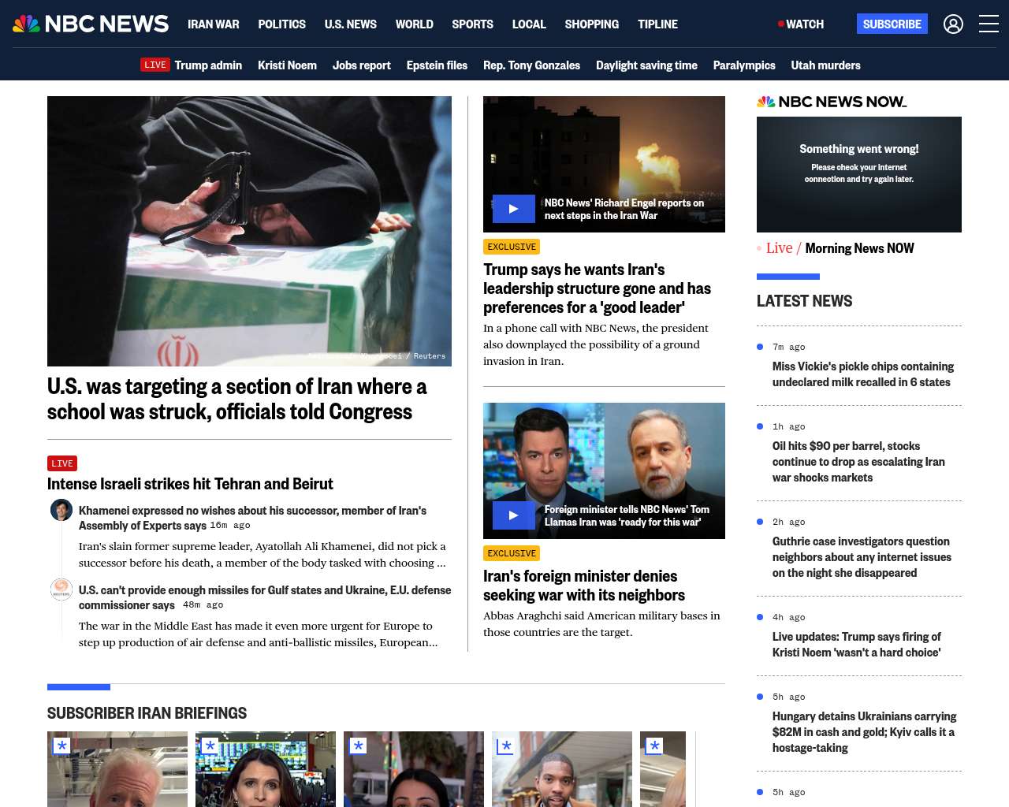
Task: Open the user account profile icon
Action: (x=953, y=24)
